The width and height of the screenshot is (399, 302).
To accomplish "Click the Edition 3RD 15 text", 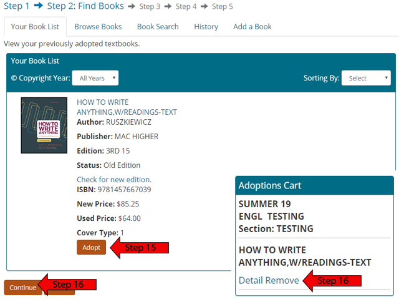I will (x=103, y=151).
